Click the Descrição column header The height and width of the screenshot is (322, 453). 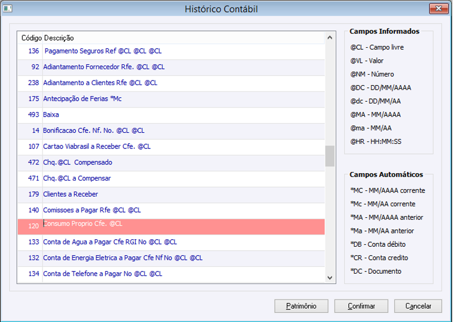point(59,38)
